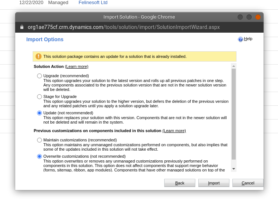Click the scrollbar down arrow
The image size is (278, 203).
tap(234, 169)
